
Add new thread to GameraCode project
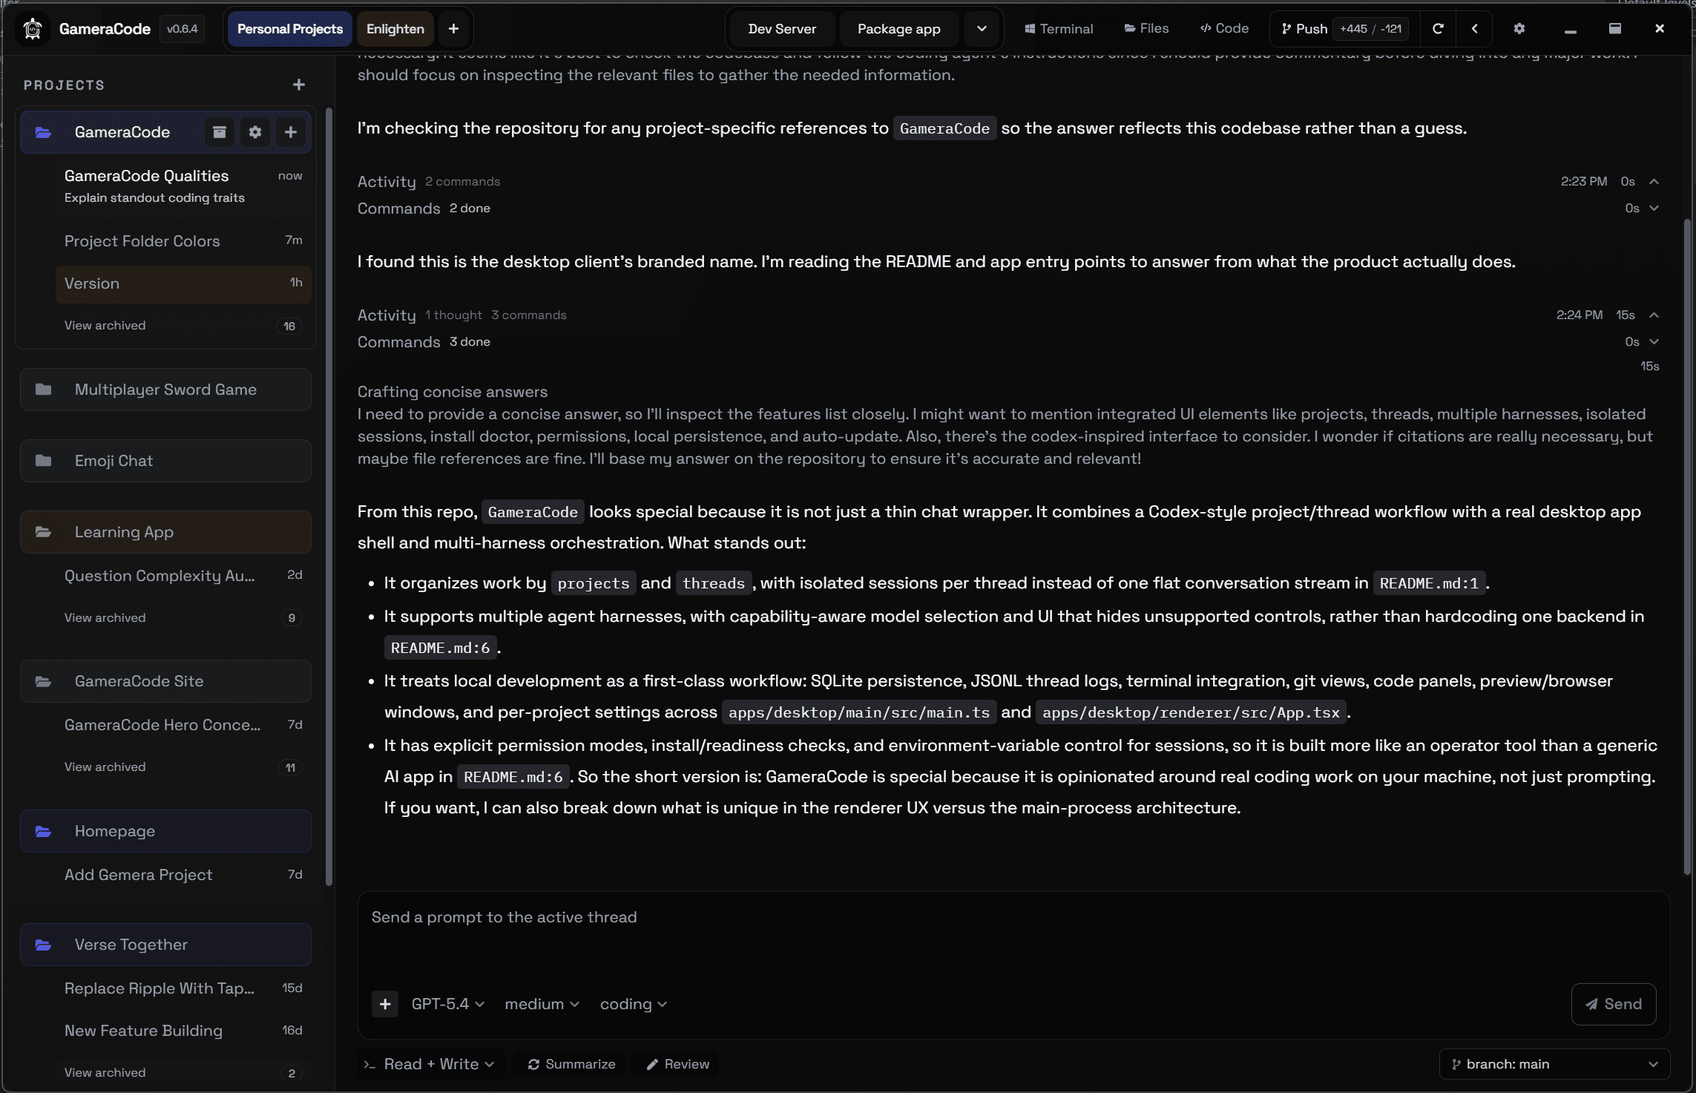(291, 132)
